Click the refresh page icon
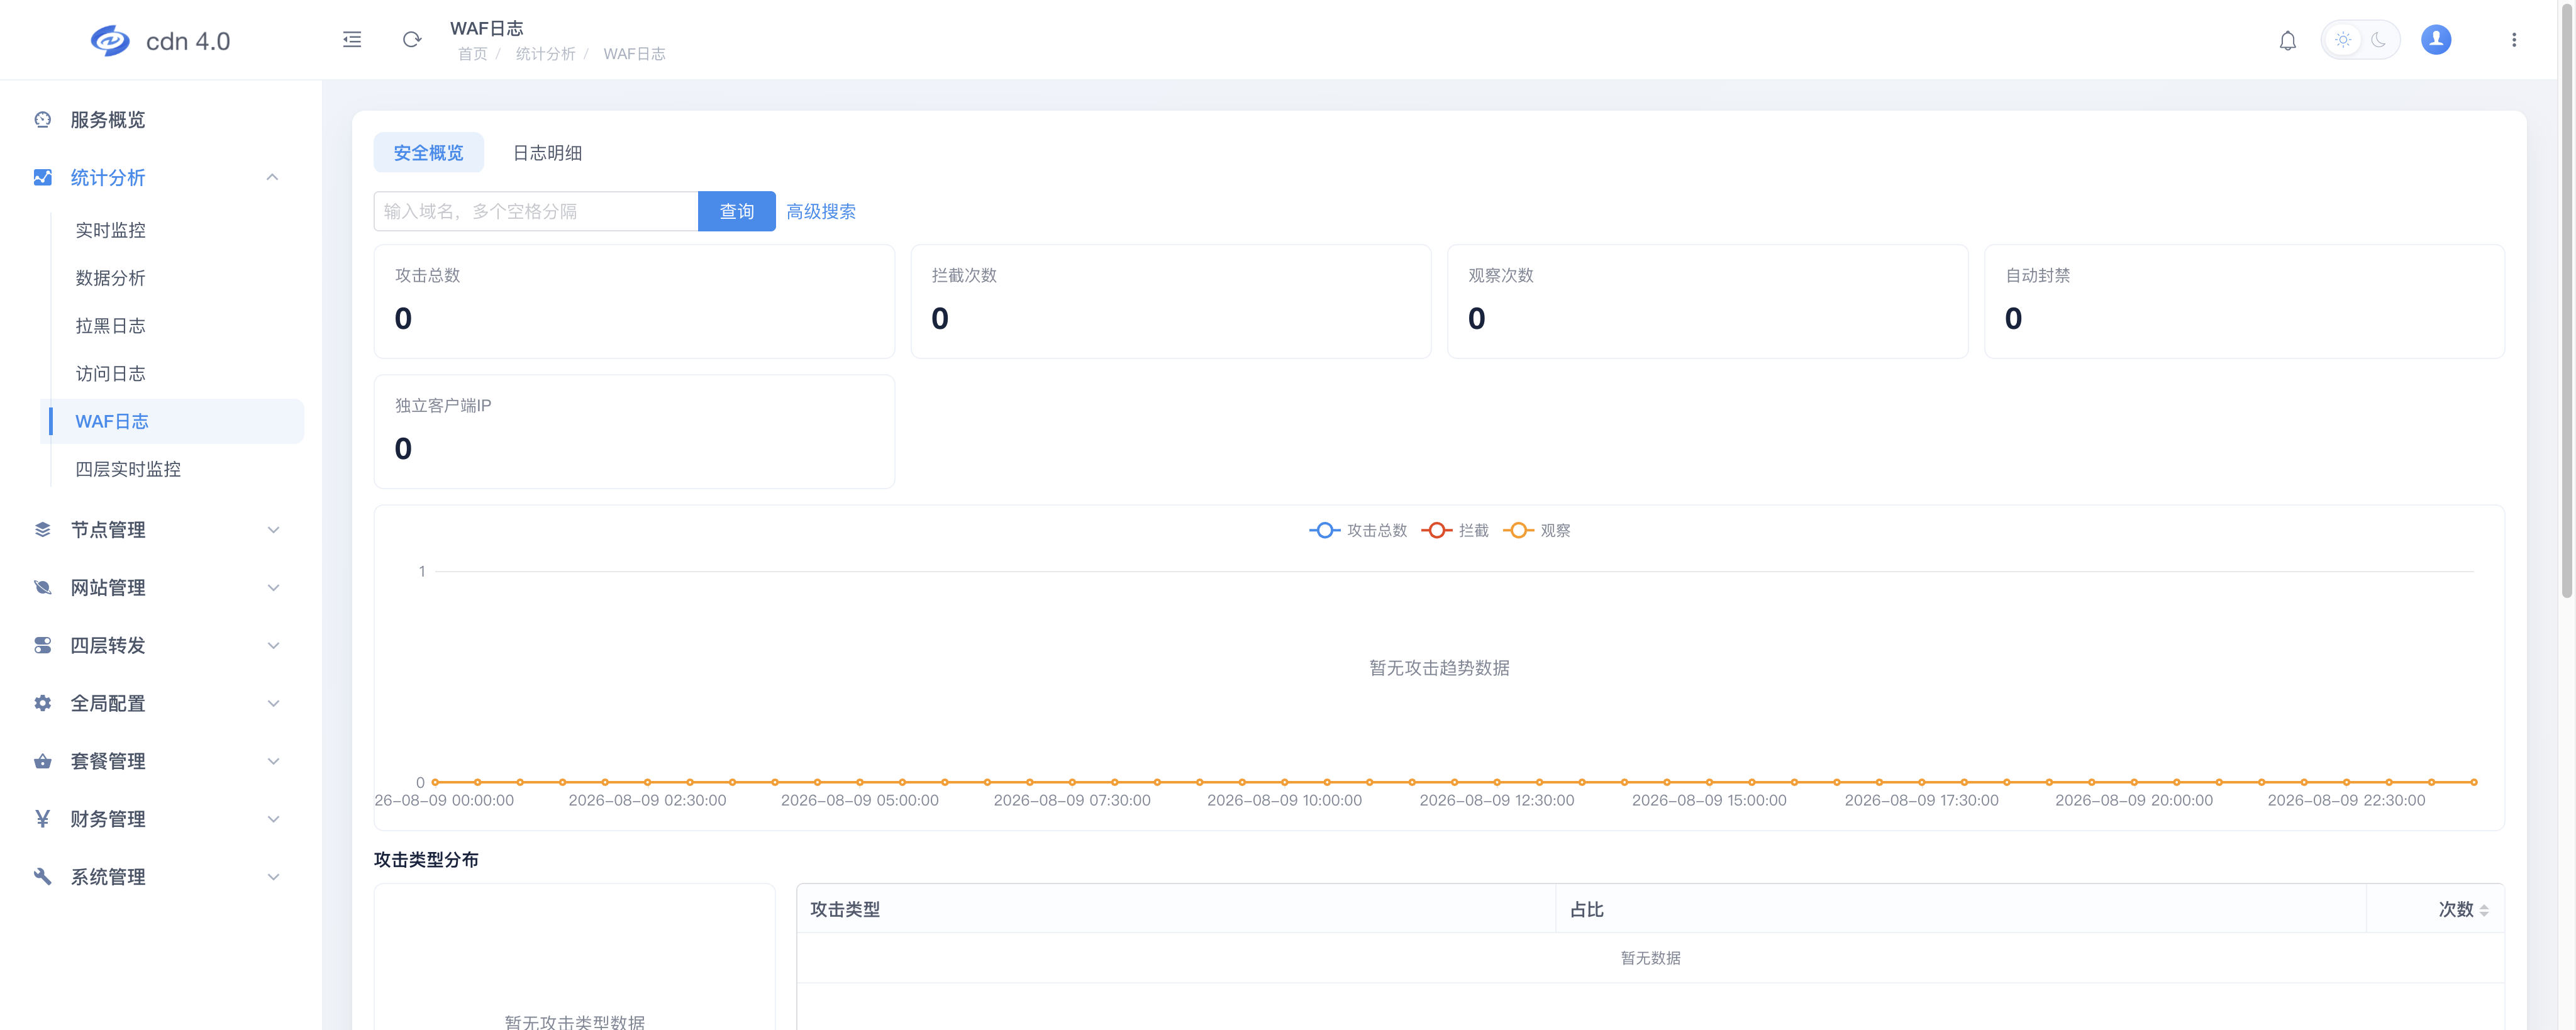Screen dimensions: 2576x1030 tap(412, 40)
